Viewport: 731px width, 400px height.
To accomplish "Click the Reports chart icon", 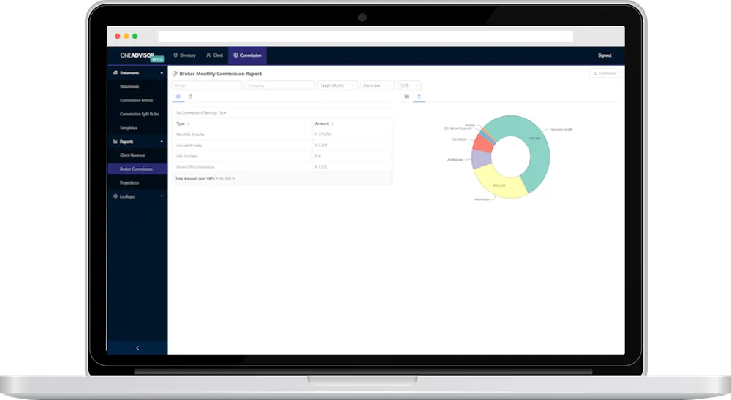I will (x=115, y=142).
